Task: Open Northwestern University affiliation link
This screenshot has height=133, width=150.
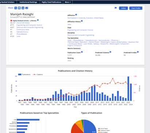Action: 85,18
